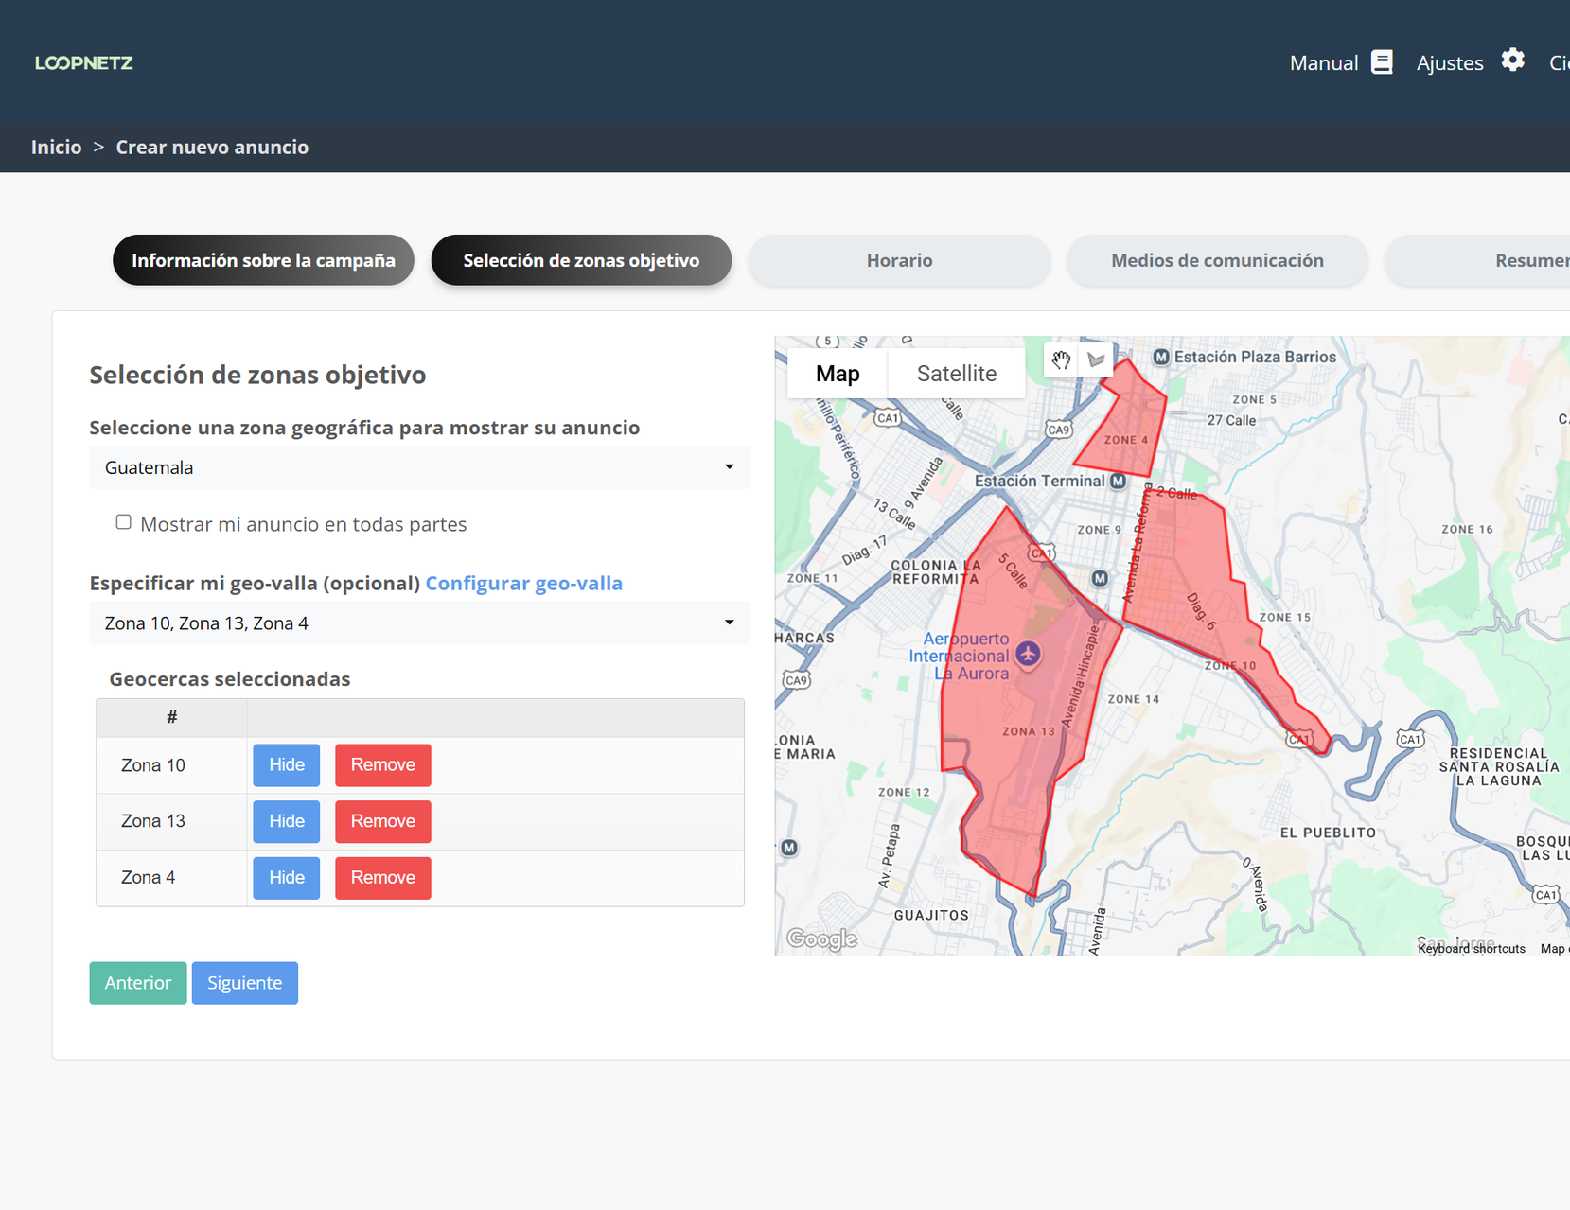Select the draw polygon tool on map
Image resolution: width=1570 pixels, height=1210 pixels.
point(1096,359)
